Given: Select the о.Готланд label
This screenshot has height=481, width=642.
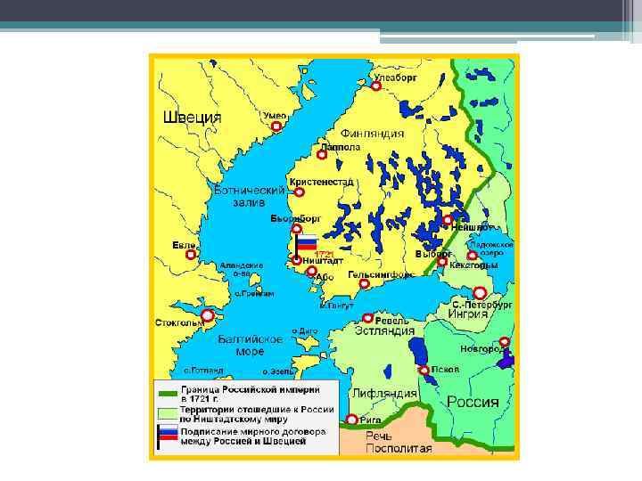Looking at the screenshot, I should point(203,371).
